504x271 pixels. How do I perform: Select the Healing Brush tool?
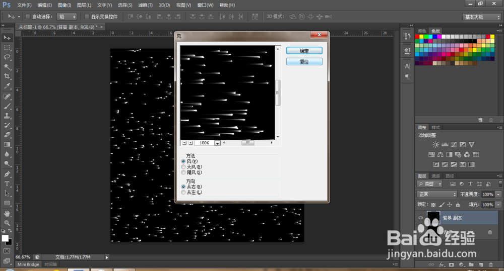click(x=7, y=97)
